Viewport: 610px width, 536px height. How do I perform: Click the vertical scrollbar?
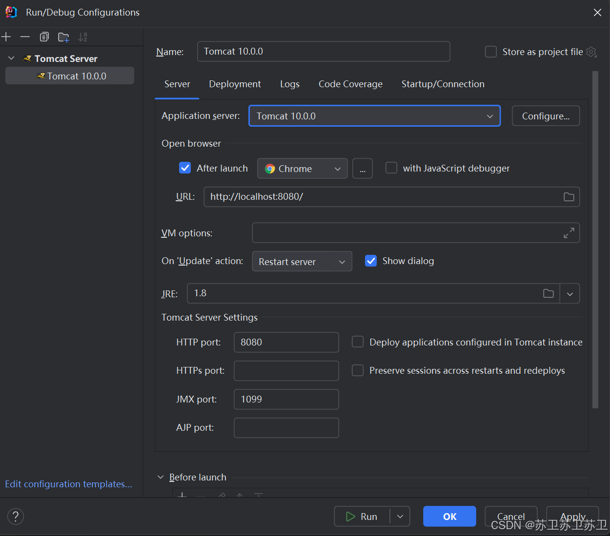click(x=595, y=240)
